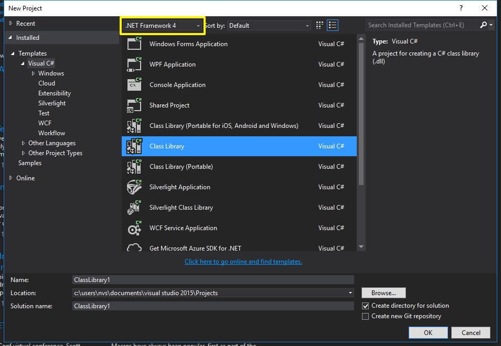Screen dimensions: 501x346
Task: Select the WCF category
Action: pos(45,123)
